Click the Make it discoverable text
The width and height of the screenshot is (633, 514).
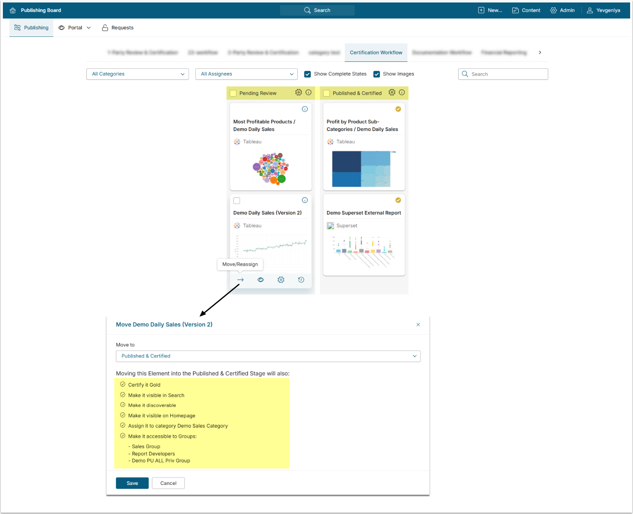click(x=152, y=405)
